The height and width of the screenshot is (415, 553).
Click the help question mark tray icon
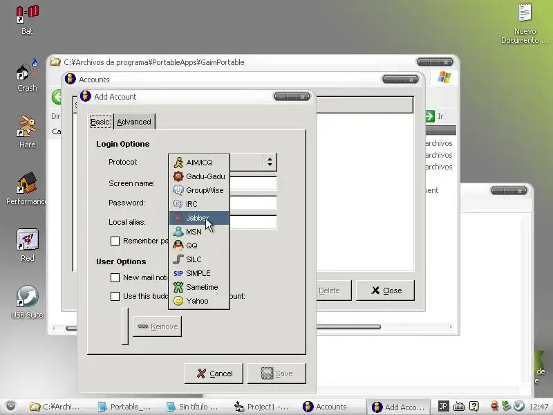474,406
